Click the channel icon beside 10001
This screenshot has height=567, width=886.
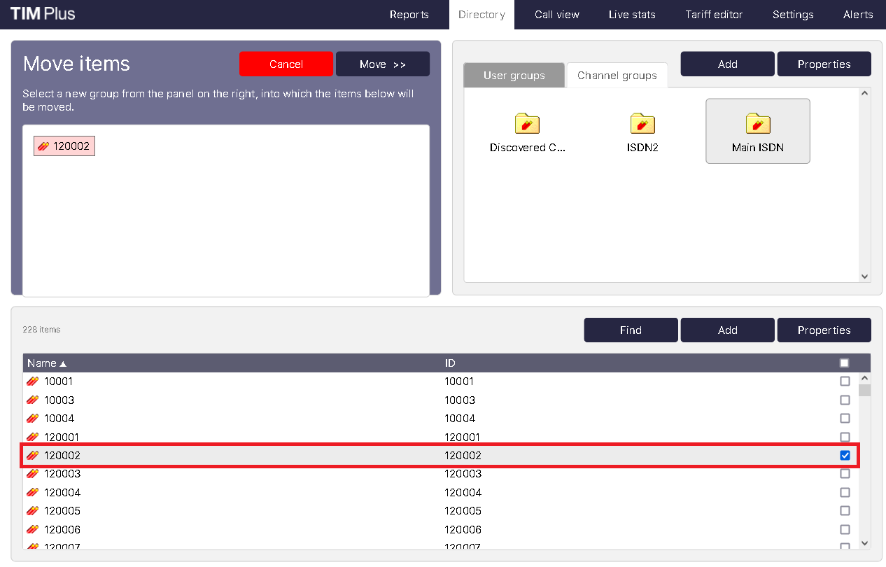[32, 381]
